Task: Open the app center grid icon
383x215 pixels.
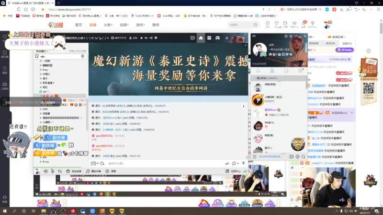Action: tap(227, 171)
